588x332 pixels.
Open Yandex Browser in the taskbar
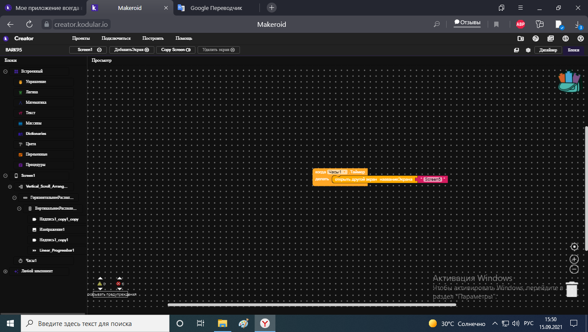click(265, 323)
